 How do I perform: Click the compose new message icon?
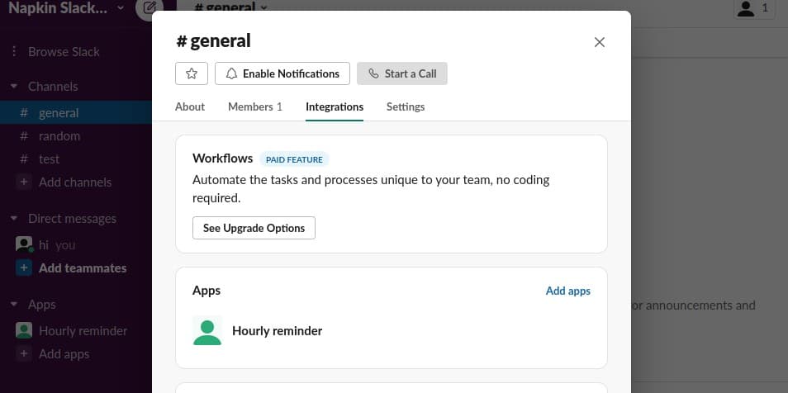(x=150, y=8)
